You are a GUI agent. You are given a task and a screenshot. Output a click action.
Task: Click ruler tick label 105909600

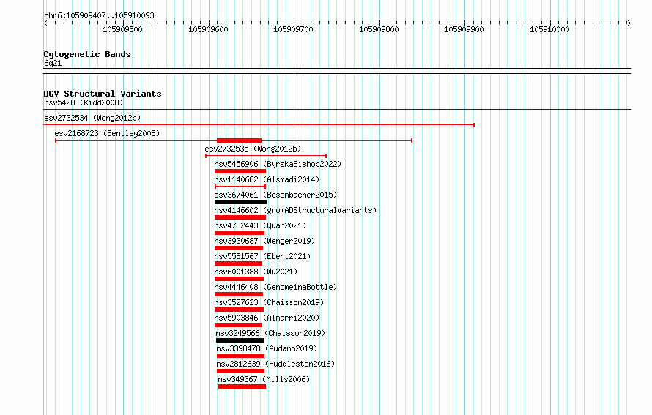208,29
